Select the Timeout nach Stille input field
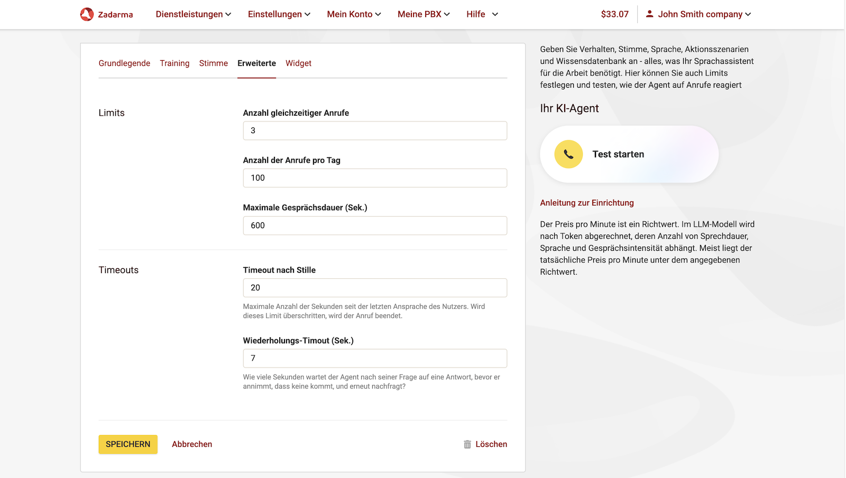846x478 pixels. point(375,287)
